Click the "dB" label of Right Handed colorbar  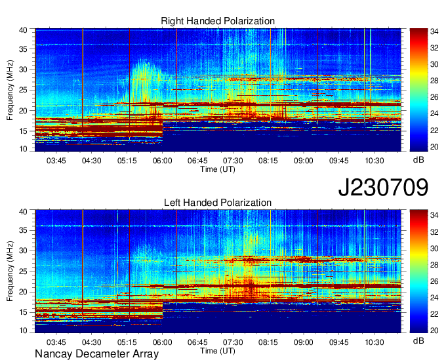pyautogui.click(x=418, y=160)
